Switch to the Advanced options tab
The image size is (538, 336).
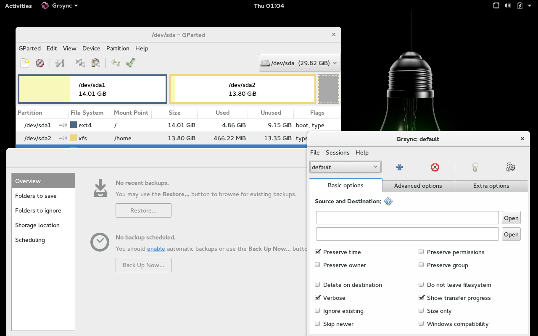[418, 186]
